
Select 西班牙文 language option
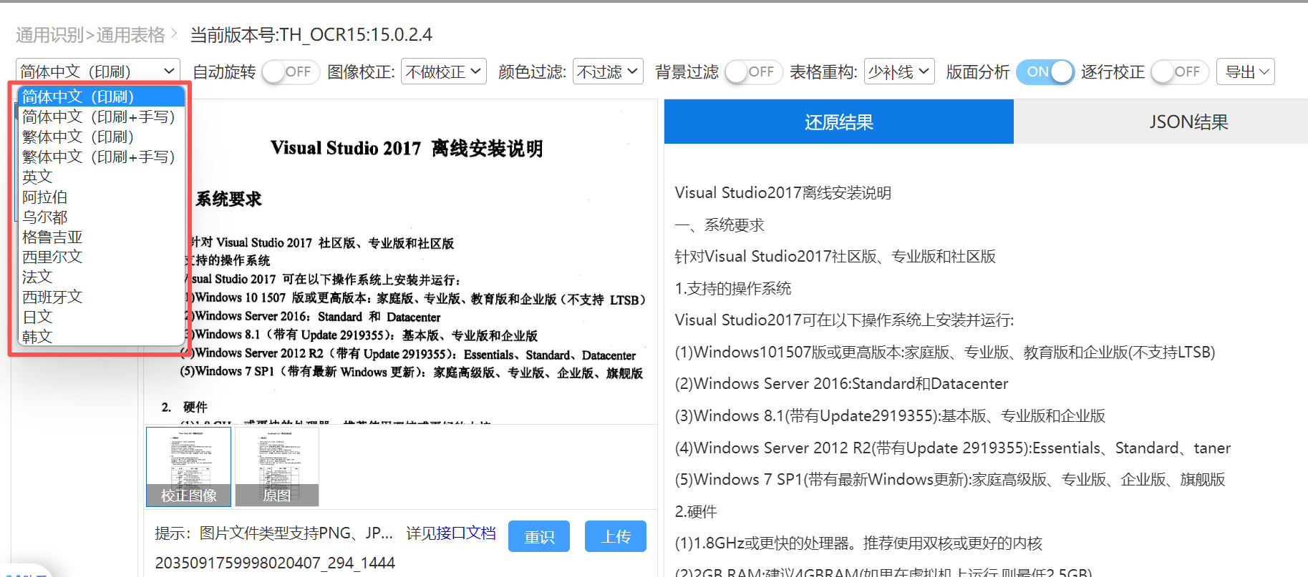pyautogui.click(x=102, y=297)
